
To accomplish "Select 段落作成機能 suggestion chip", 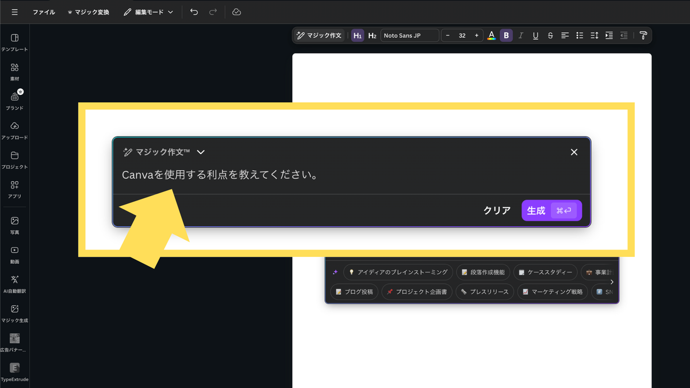I will pyautogui.click(x=482, y=272).
